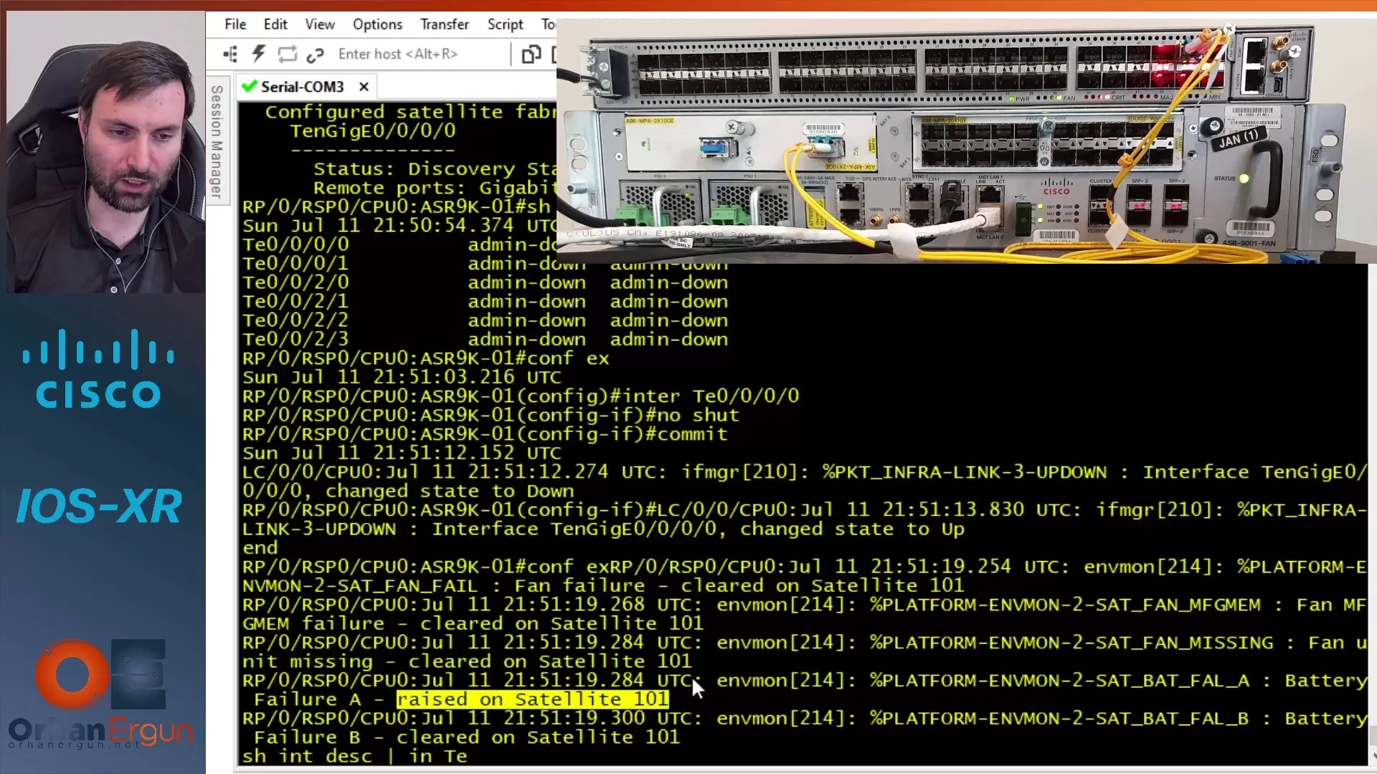
Task: Open the Options menu
Action: pos(377,24)
